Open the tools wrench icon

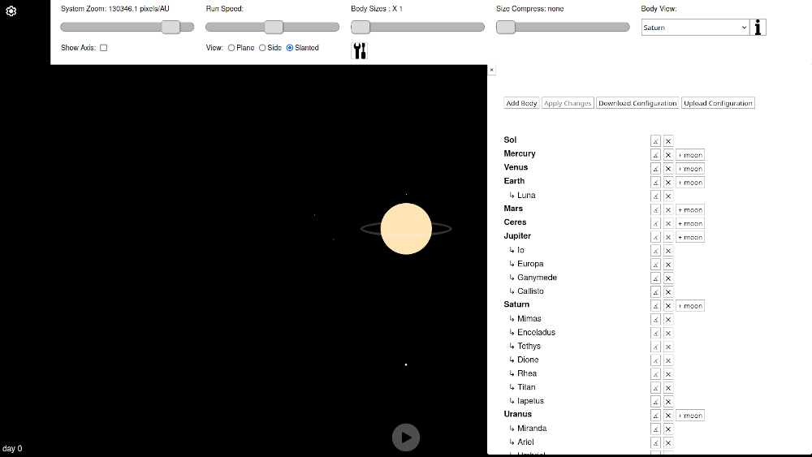click(x=360, y=50)
